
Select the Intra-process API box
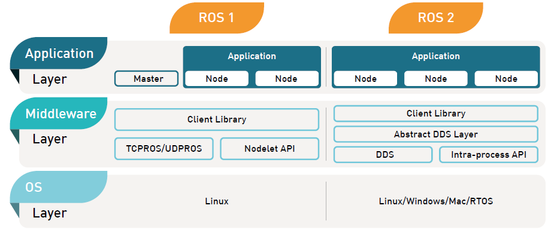coord(489,155)
